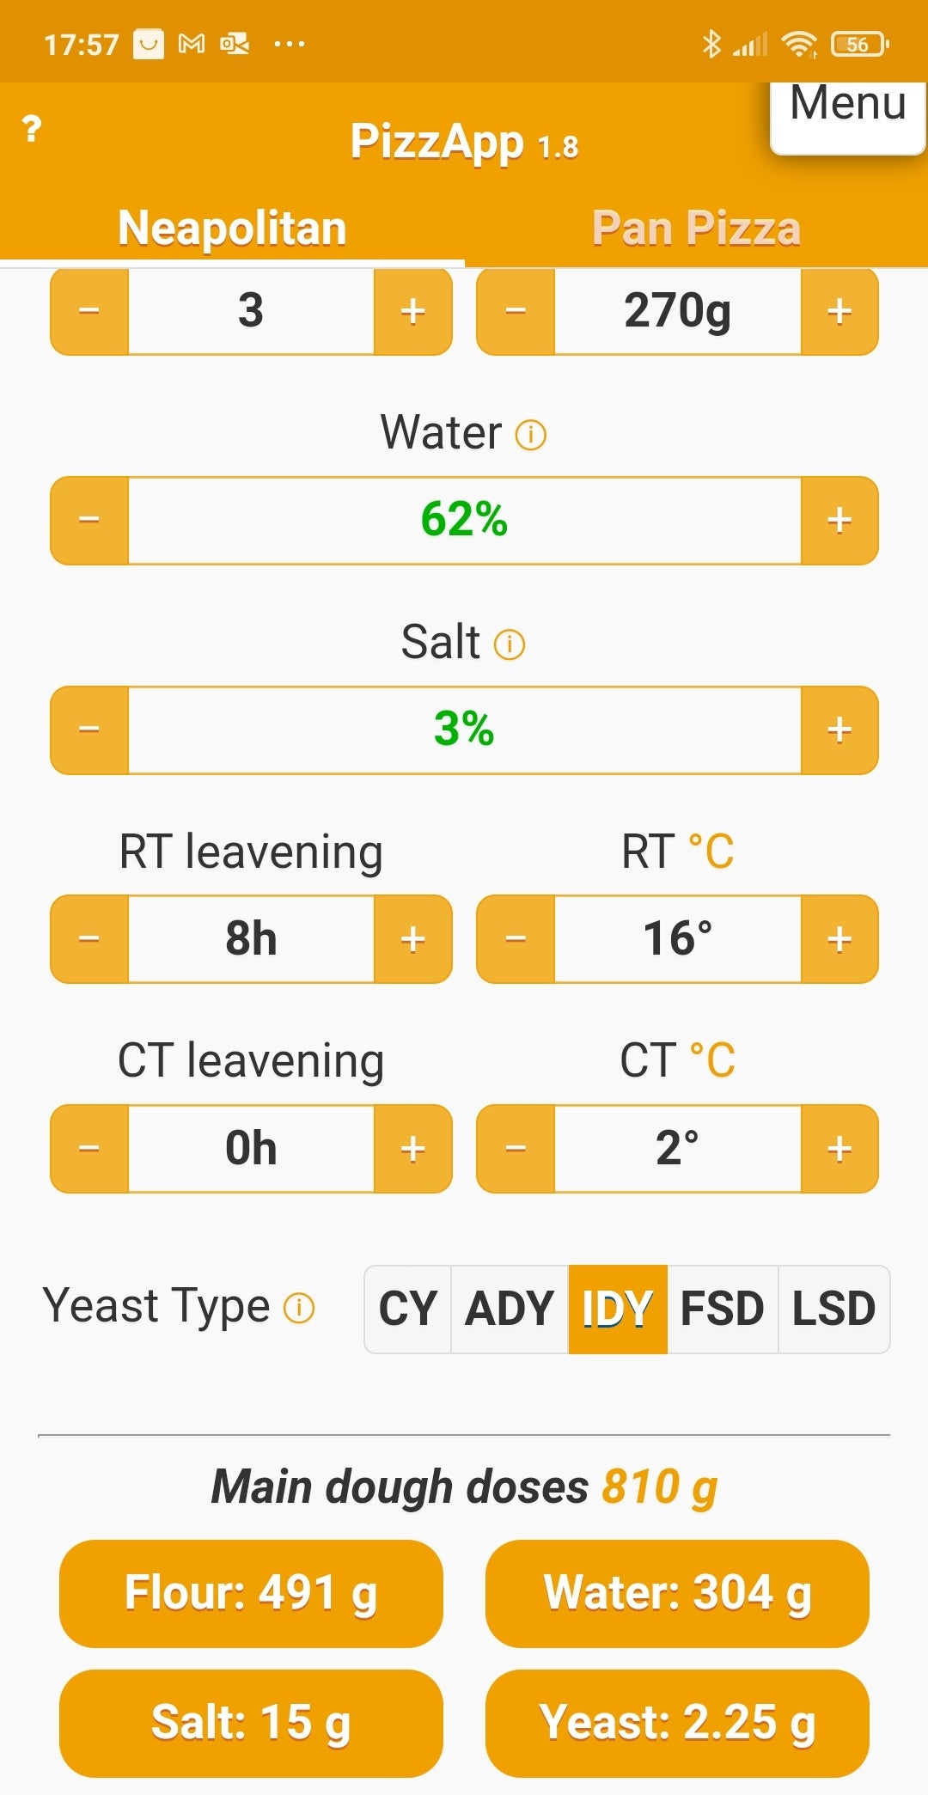Select FSD yeast type option
The width and height of the screenshot is (928, 1795).
(722, 1309)
